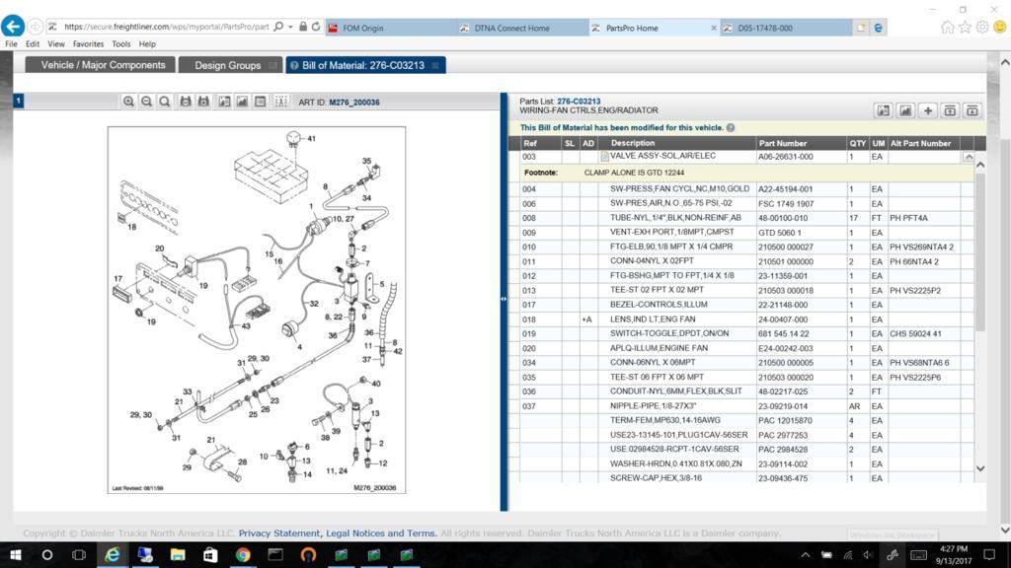Viewport: 1011px width, 568px height.
Task: Switch to Vehicle / Major Components tab
Action: (100, 65)
